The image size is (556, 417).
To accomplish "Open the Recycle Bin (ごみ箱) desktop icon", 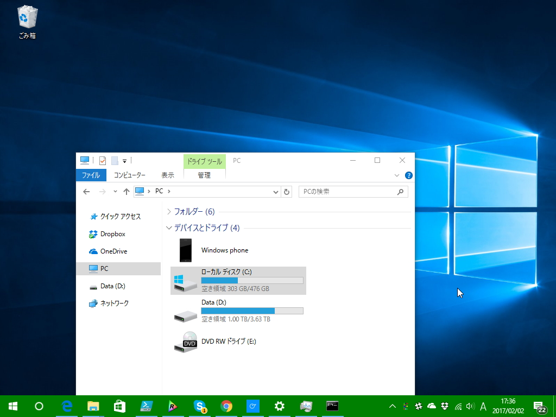I will tap(27, 22).
